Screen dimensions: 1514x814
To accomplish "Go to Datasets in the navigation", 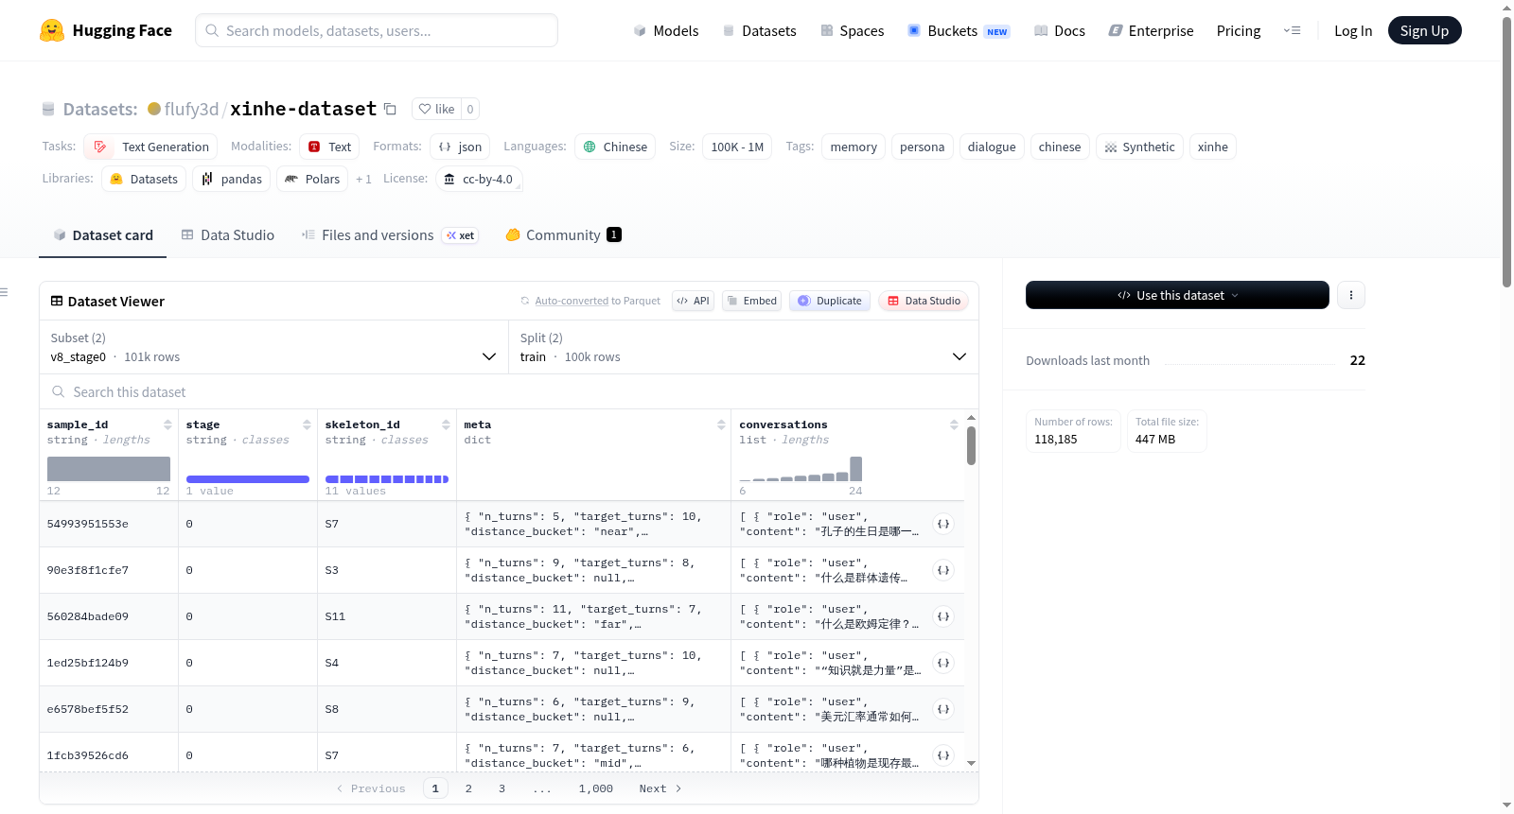I will pos(759,30).
